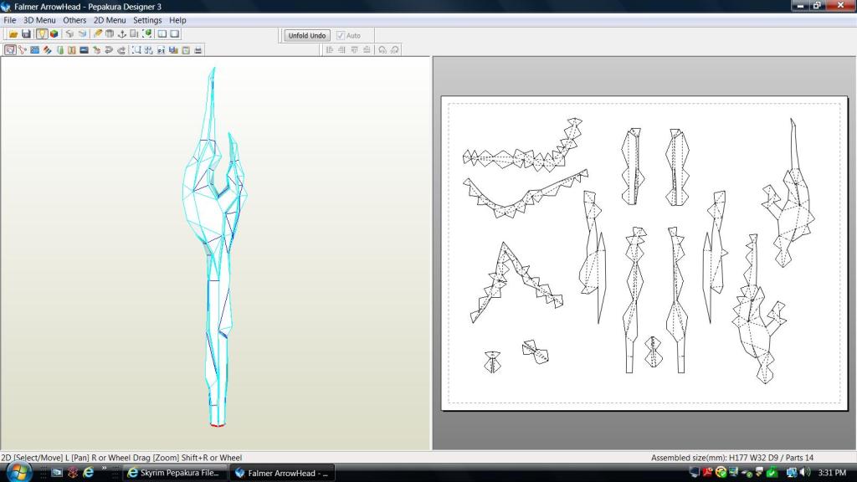Viewport: 857px width, 482px height.
Task: Open the File menu
Action: click(10, 20)
